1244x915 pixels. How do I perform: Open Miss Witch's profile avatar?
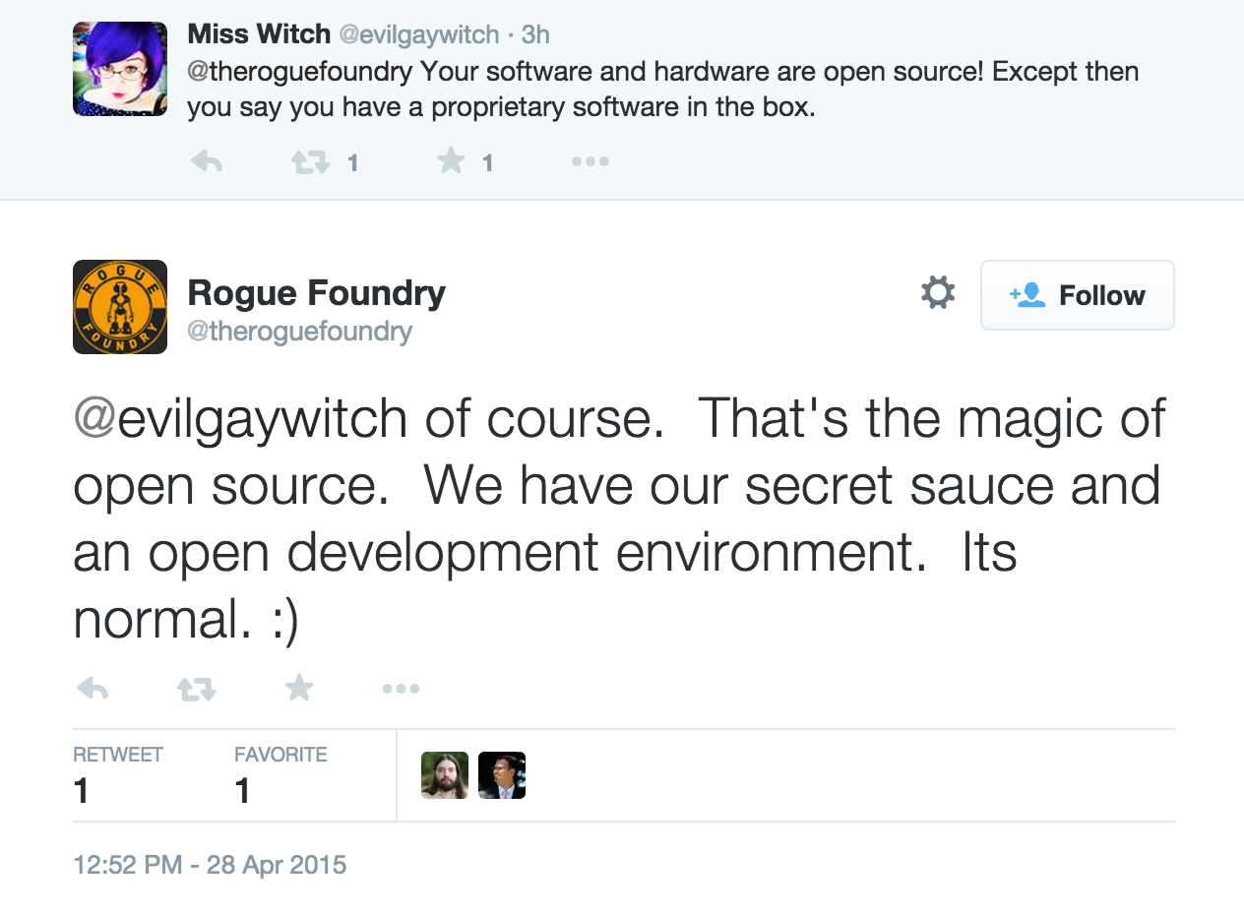[x=120, y=69]
